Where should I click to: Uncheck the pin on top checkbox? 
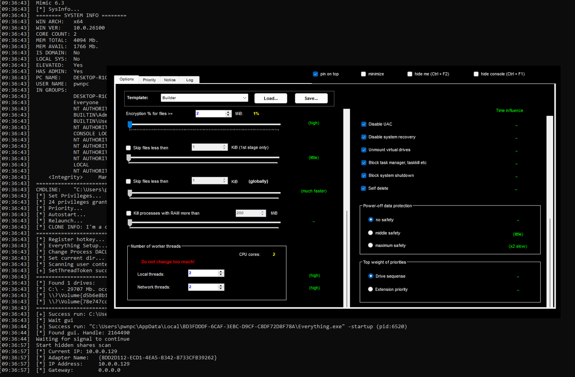[x=315, y=74]
